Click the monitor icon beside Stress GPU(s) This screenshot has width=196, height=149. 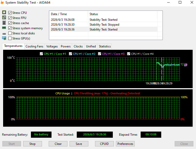tap(4, 38)
